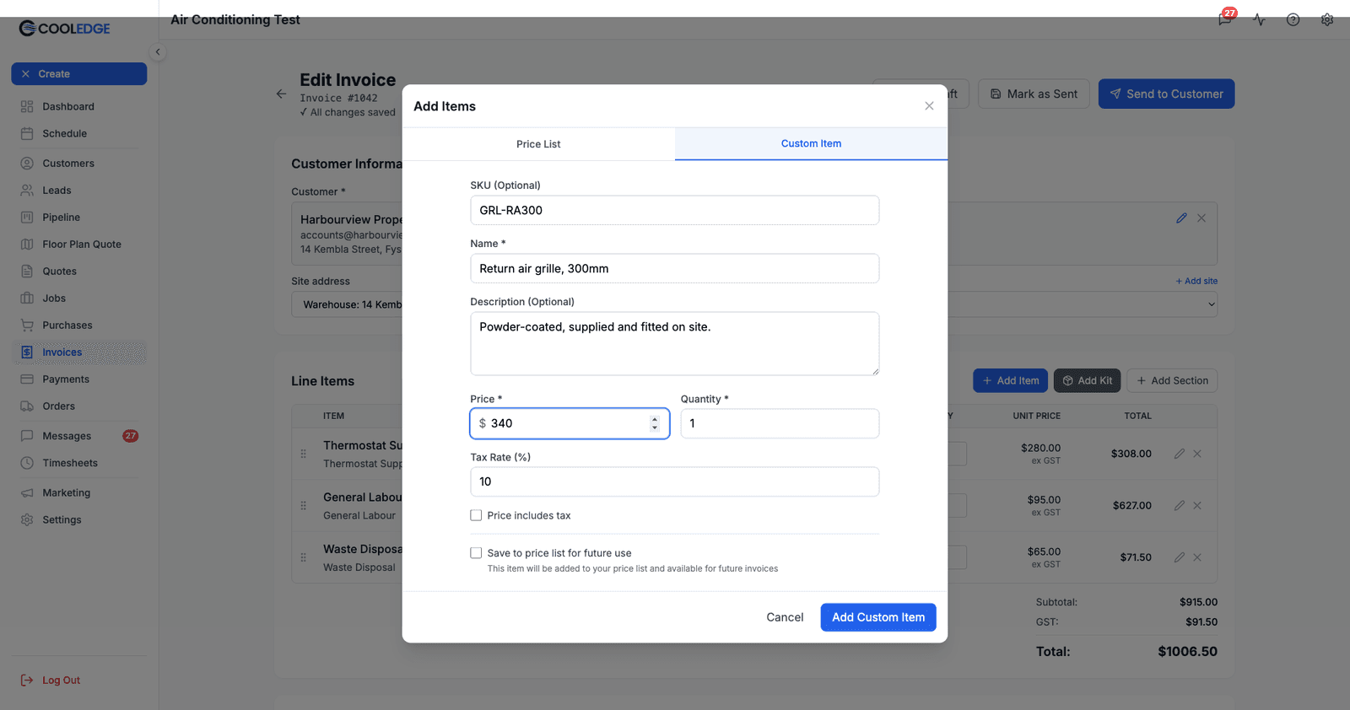Click the Add site link
Image resolution: width=1350 pixels, height=710 pixels.
click(x=1196, y=282)
